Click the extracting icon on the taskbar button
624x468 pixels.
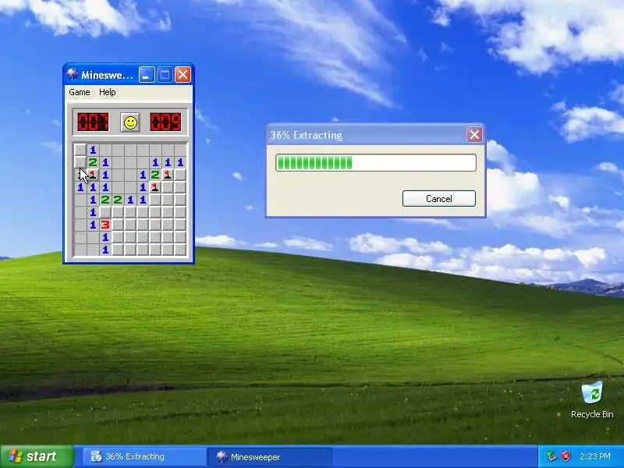coord(96,456)
